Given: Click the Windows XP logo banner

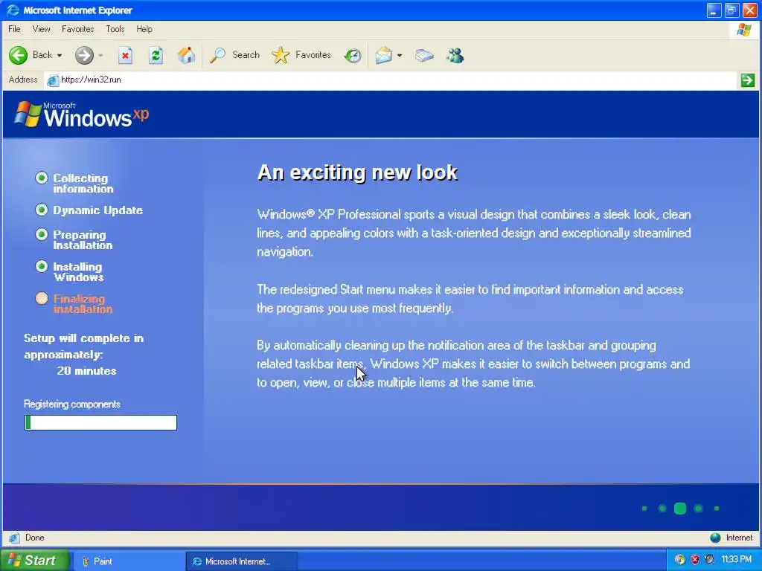Looking at the screenshot, I should pos(81,114).
